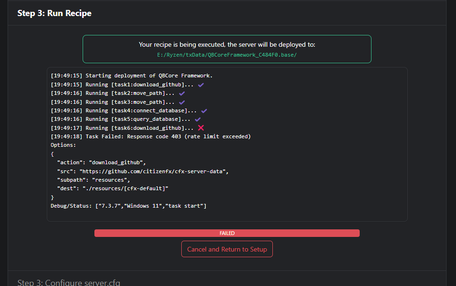Click the 'Running [task6:download_github]...' log line
Viewport: 456px width, 286px height.
click(122, 128)
